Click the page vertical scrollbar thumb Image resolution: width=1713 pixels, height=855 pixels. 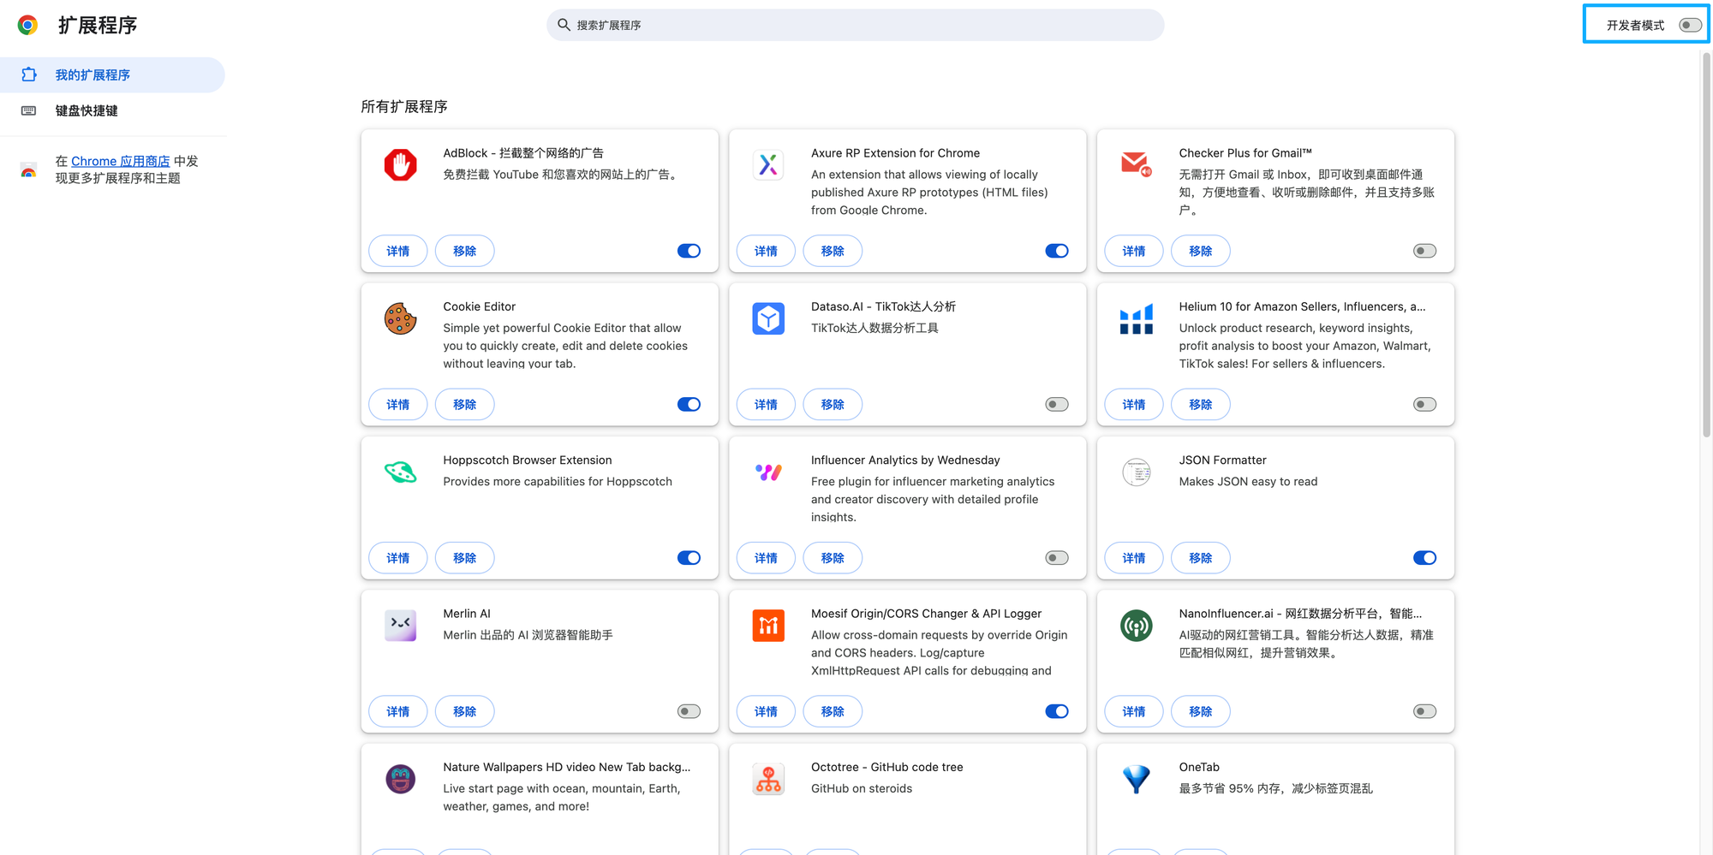(x=1706, y=245)
